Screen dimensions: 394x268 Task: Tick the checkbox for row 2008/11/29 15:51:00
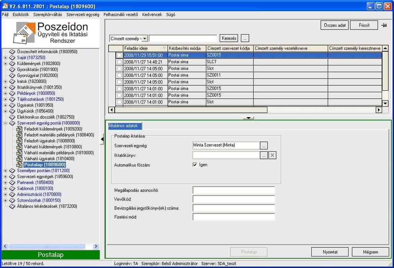(119, 55)
